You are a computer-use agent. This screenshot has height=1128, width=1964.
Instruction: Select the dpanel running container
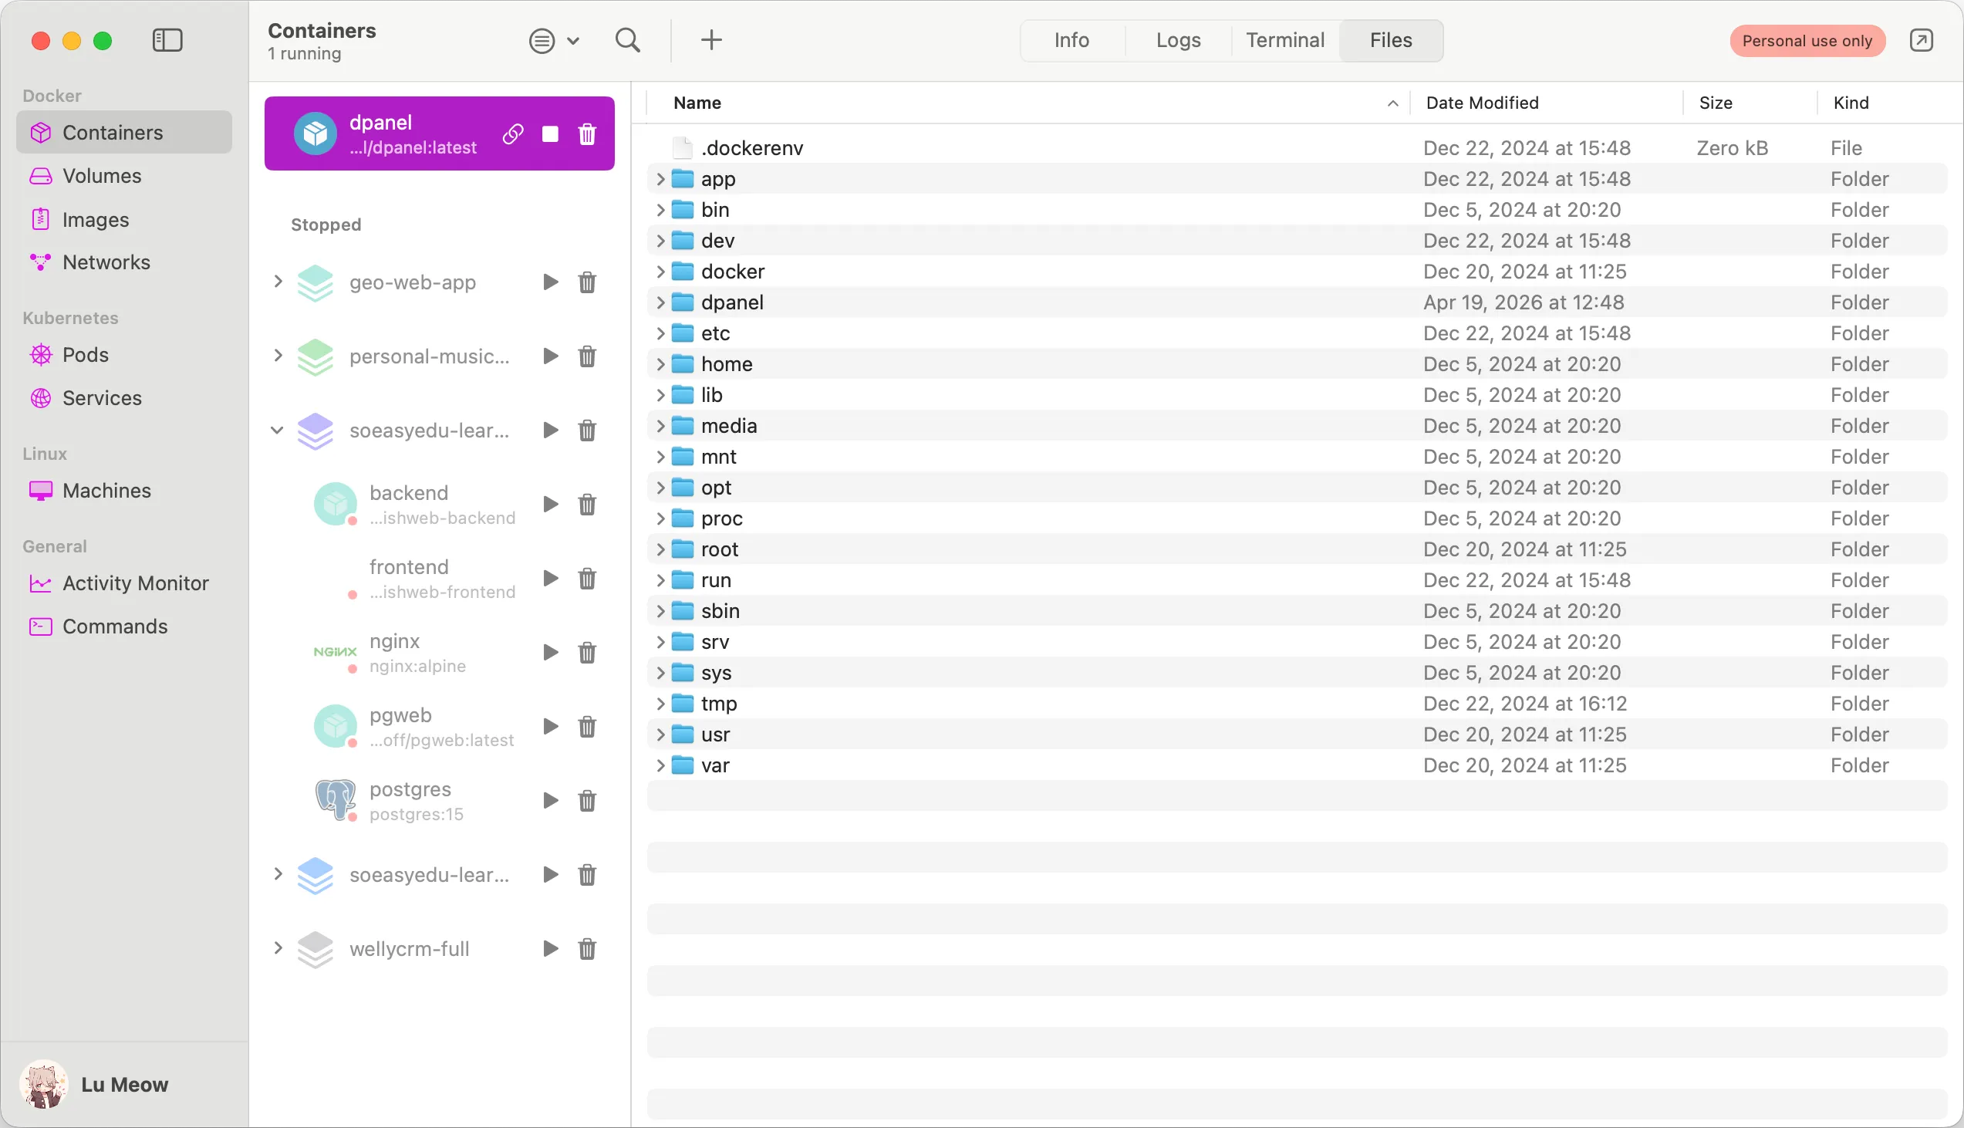pos(439,134)
